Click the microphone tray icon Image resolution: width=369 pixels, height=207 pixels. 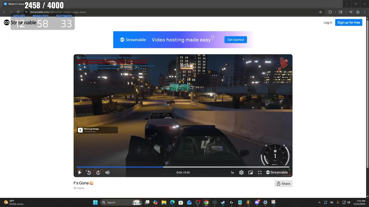338,202
